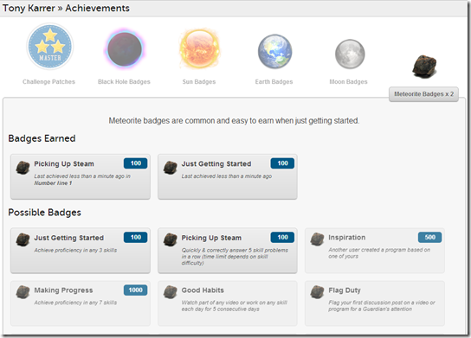
Task: Select the Earth badge icon
Action: click(274, 51)
